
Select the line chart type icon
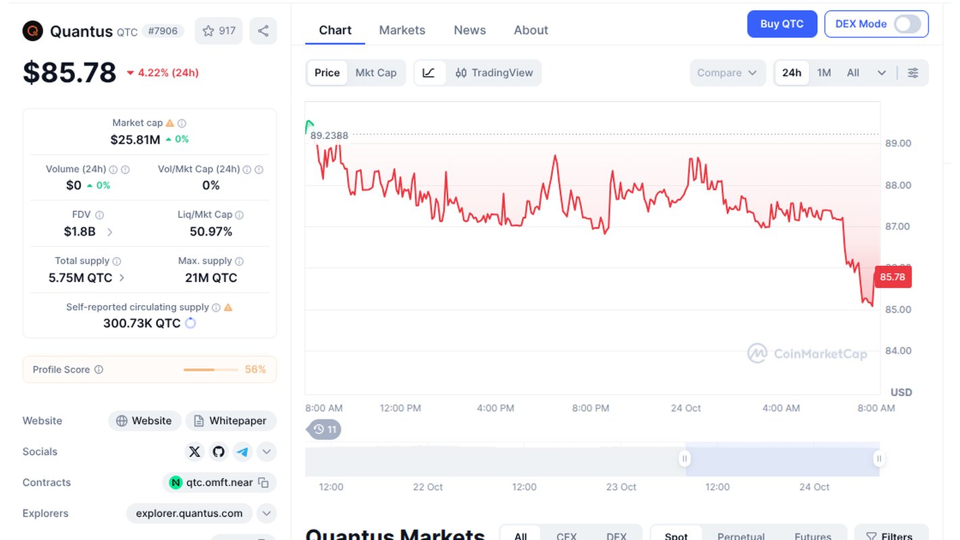pyautogui.click(x=429, y=73)
